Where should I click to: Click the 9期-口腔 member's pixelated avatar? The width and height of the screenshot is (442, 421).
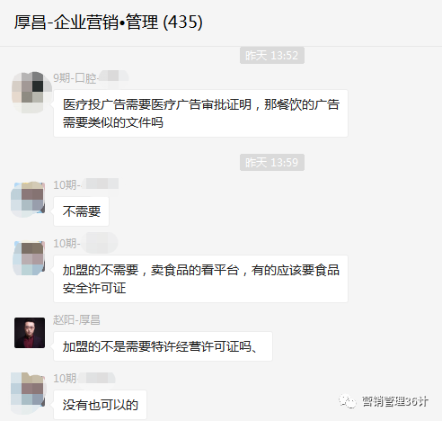coord(30,93)
